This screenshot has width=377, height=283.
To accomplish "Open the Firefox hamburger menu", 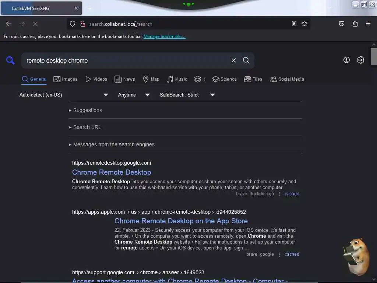I will pyautogui.click(x=368, y=24).
